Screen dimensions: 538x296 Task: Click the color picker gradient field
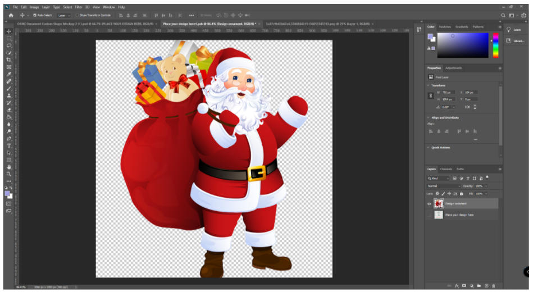[x=462, y=45]
